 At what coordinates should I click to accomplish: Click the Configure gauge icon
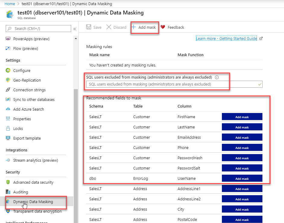tap(8, 70)
